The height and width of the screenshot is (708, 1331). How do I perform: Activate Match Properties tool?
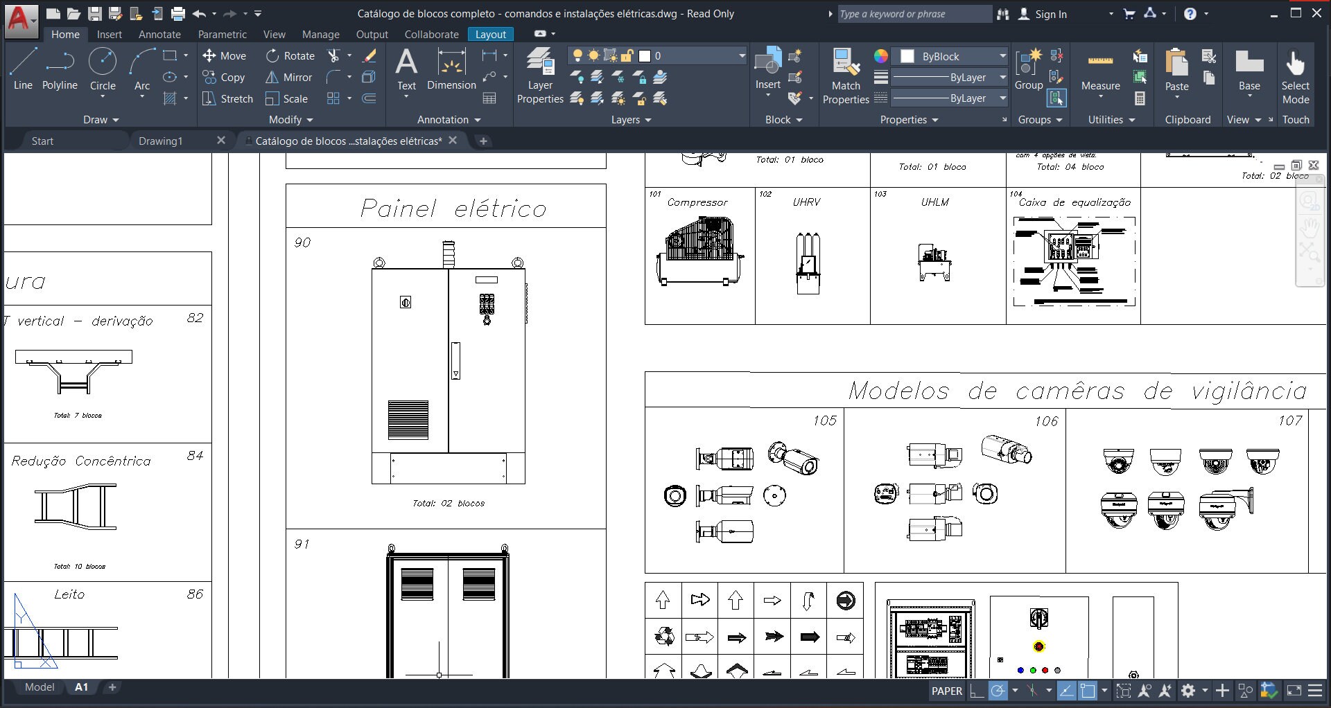844,69
